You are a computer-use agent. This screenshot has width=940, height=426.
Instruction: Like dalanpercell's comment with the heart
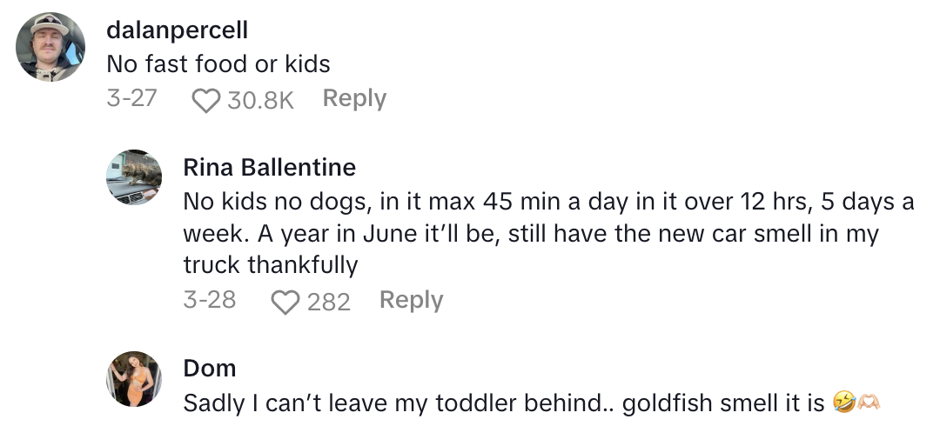point(205,100)
